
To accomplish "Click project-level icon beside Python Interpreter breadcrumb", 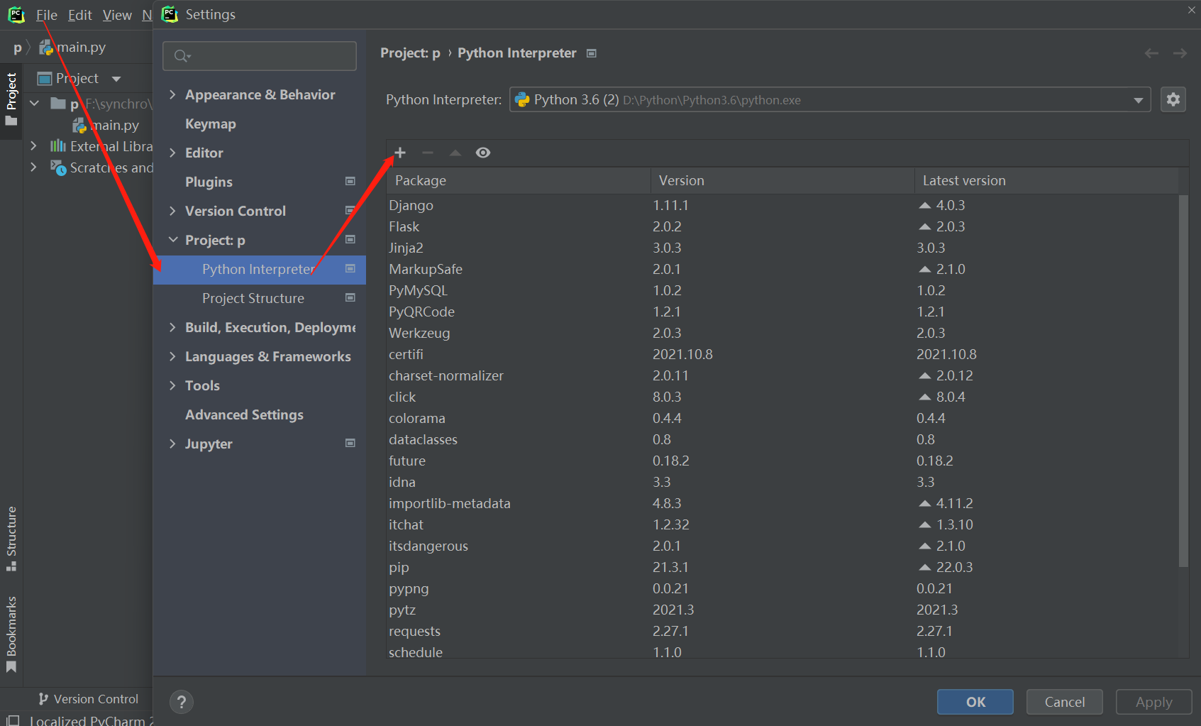I will [x=592, y=53].
